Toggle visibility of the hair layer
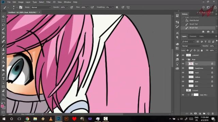 point(183,64)
